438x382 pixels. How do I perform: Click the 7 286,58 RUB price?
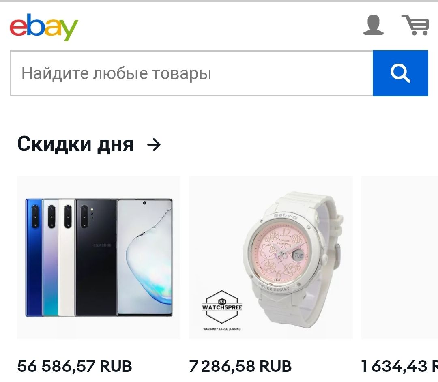240,366
